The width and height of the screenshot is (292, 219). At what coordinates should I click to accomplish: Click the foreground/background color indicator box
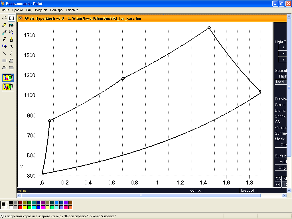pos(4,205)
